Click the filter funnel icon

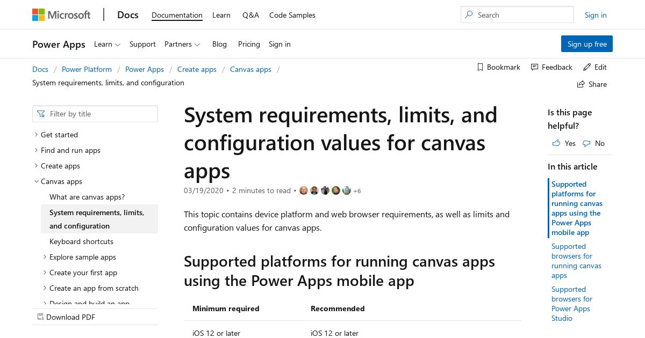(41, 114)
